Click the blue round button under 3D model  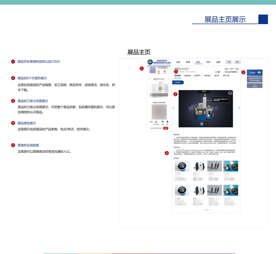coord(201,124)
